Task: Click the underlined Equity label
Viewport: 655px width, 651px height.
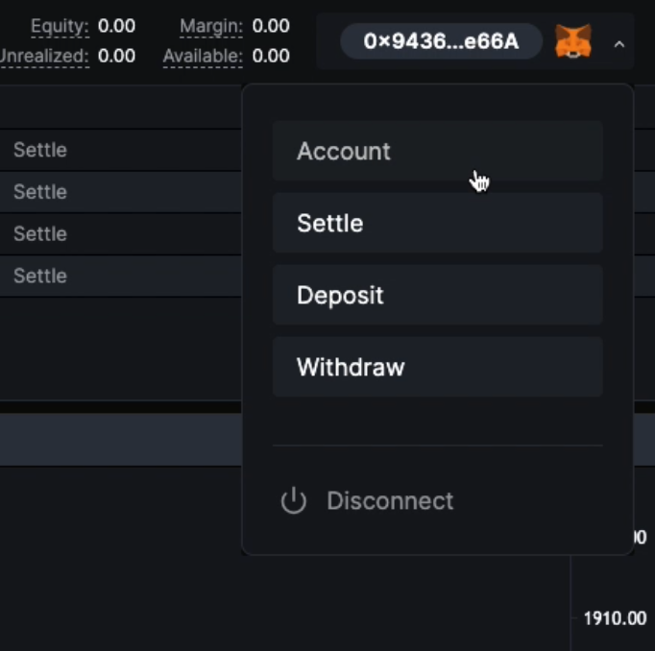Action: (60, 26)
